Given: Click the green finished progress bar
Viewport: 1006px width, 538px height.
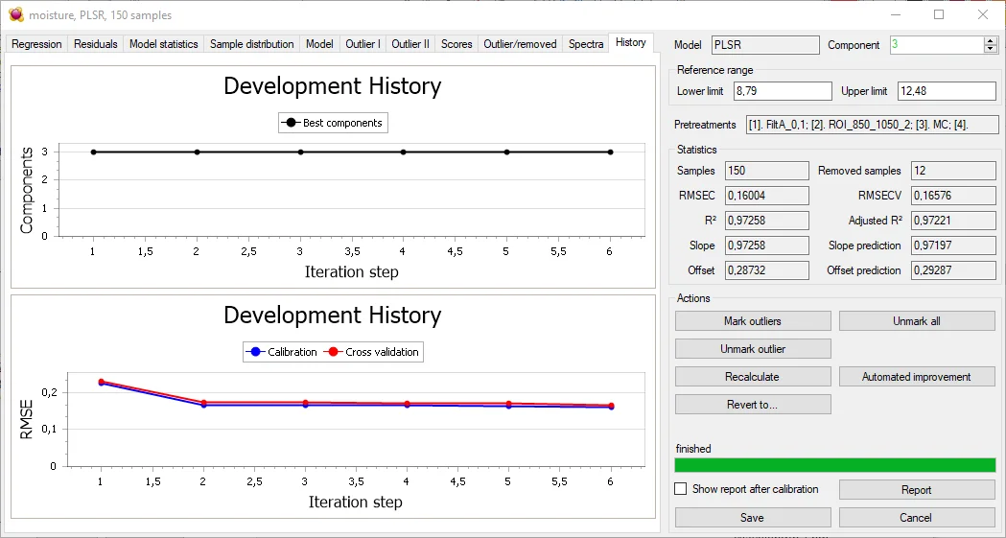Looking at the screenshot, I should point(834,465).
